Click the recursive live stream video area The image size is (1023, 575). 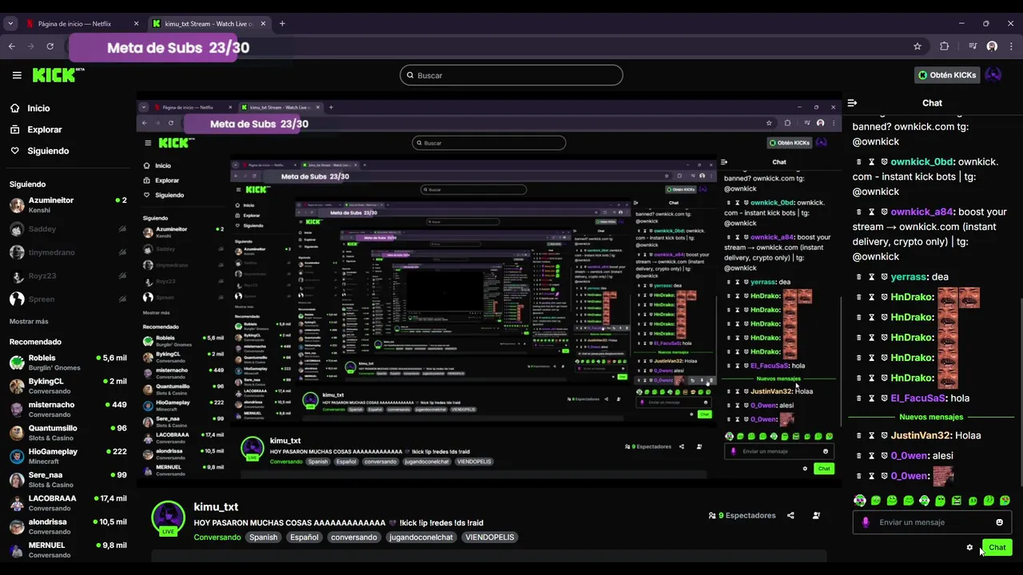point(488,289)
